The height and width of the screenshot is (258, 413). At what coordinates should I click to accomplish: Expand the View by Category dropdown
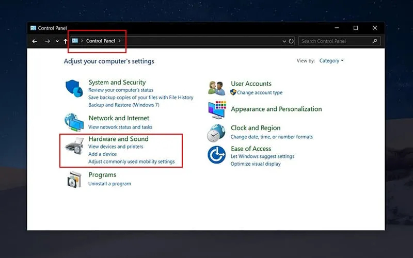(x=331, y=61)
